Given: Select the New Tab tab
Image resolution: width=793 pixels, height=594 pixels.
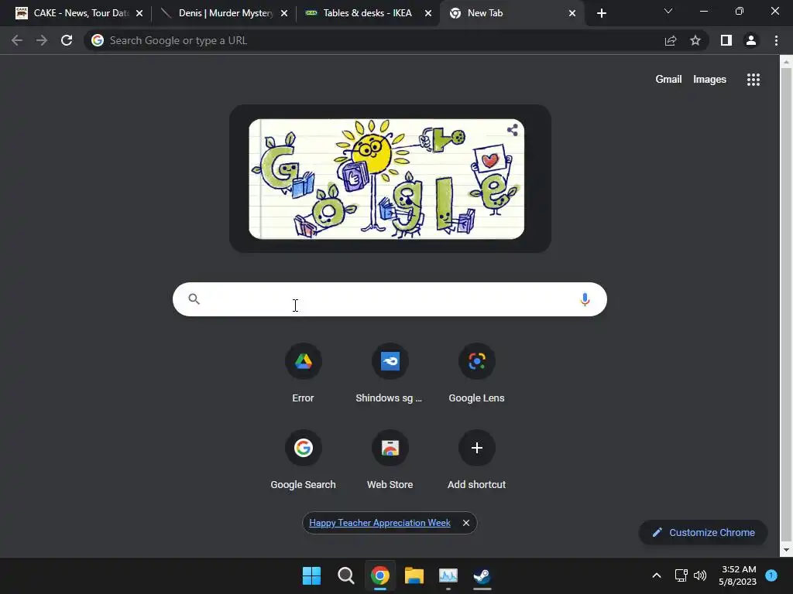Looking at the screenshot, I should [511, 13].
